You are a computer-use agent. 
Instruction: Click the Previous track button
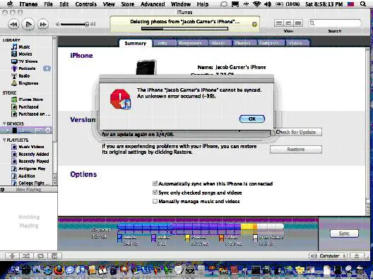coord(13,25)
